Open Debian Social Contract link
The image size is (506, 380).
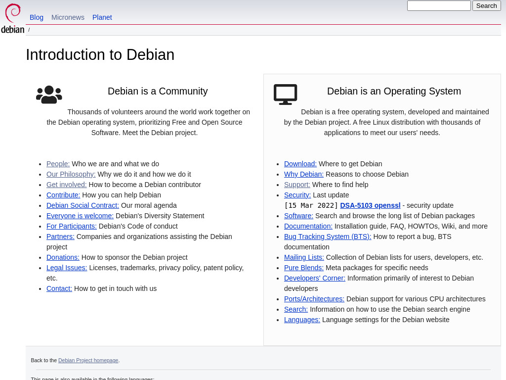click(x=83, y=205)
